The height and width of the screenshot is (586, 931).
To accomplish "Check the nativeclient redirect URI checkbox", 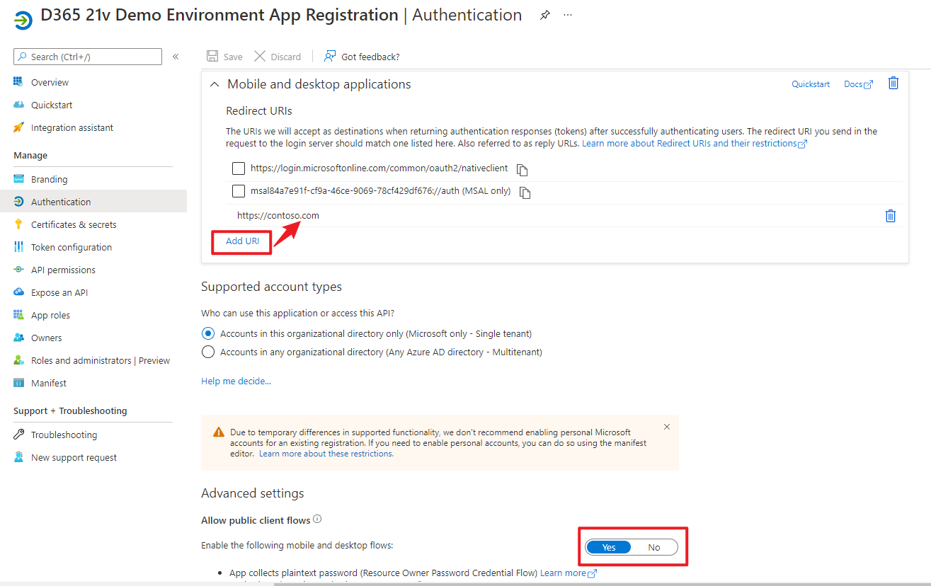I will [239, 168].
